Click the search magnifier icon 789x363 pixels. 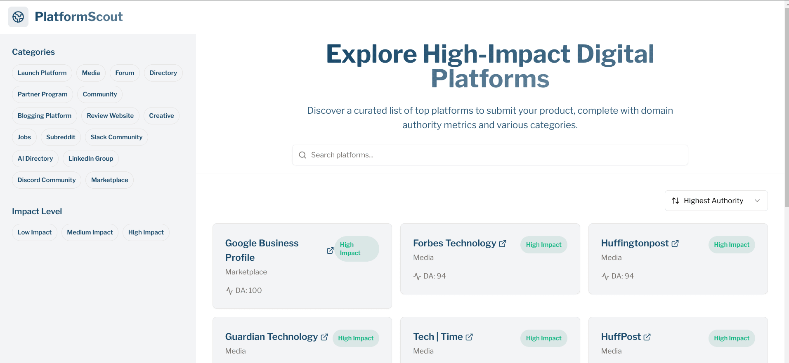coord(302,155)
